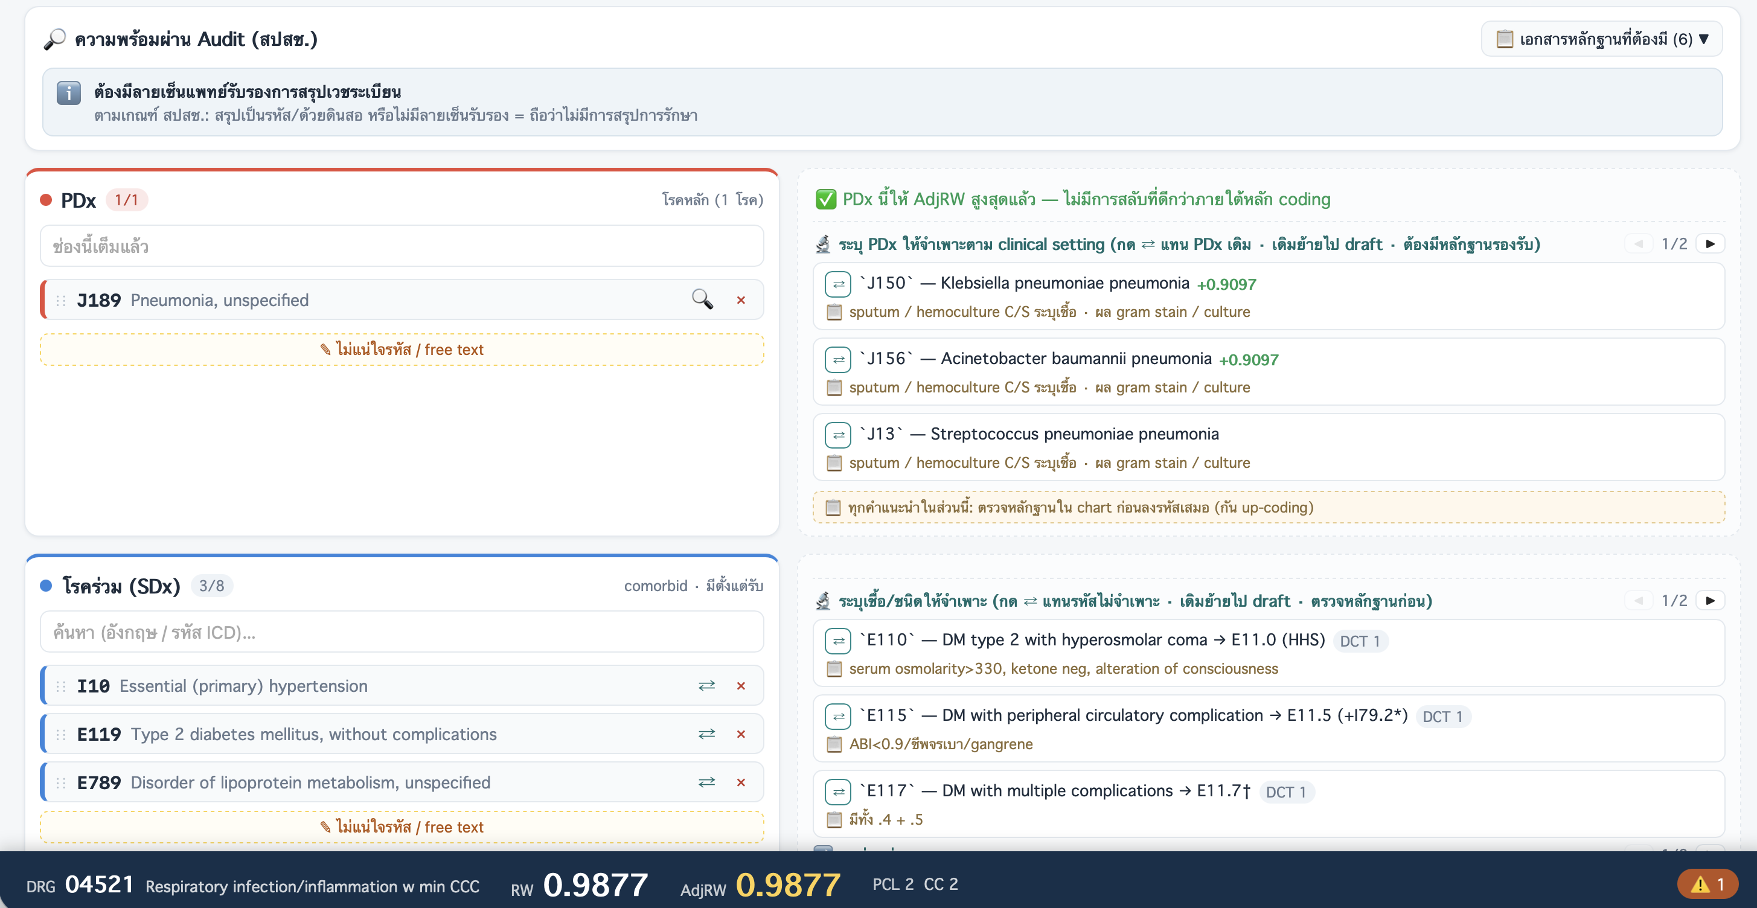Remove the E789 lipoprotein disorder diagnosis

[x=741, y=782]
